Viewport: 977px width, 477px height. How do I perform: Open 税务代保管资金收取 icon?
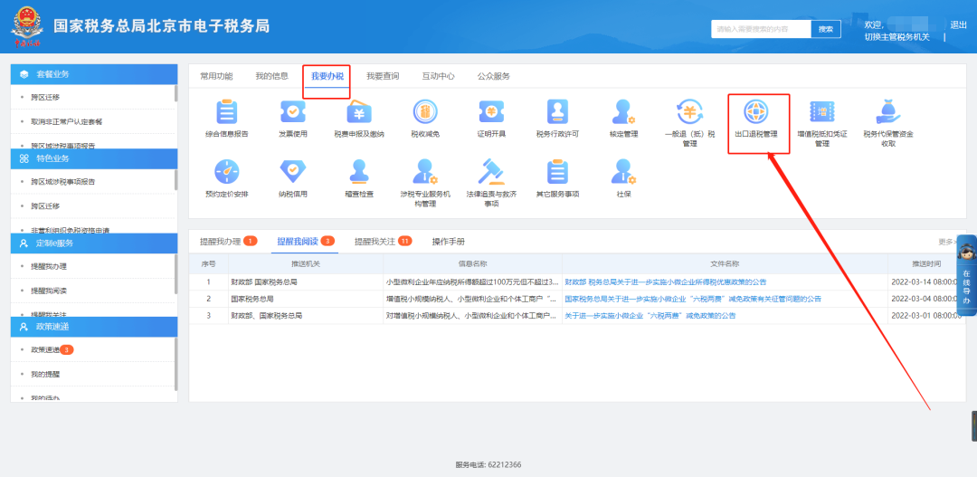888,112
